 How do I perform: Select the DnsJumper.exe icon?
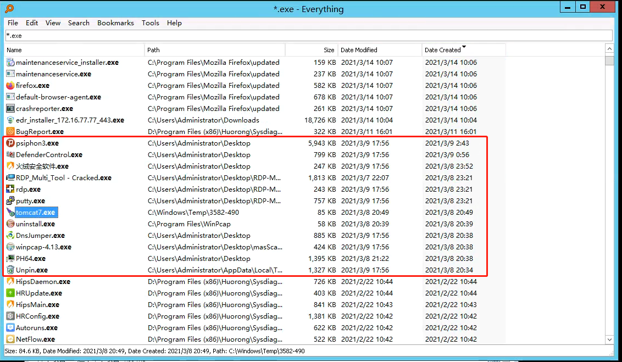click(x=10, y=236)
